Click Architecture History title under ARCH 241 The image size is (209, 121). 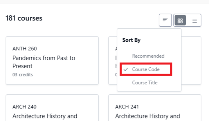(147, 116)
